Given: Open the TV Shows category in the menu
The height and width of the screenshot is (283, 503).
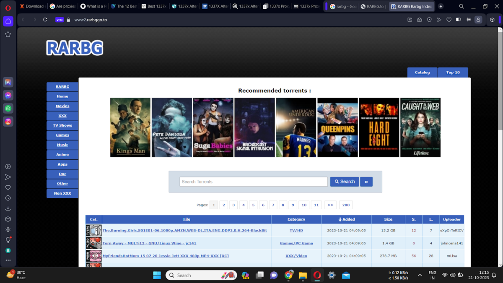Looking at the screenshot, I should [62, 125].
